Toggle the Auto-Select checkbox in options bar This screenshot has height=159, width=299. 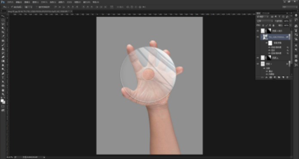12,7
